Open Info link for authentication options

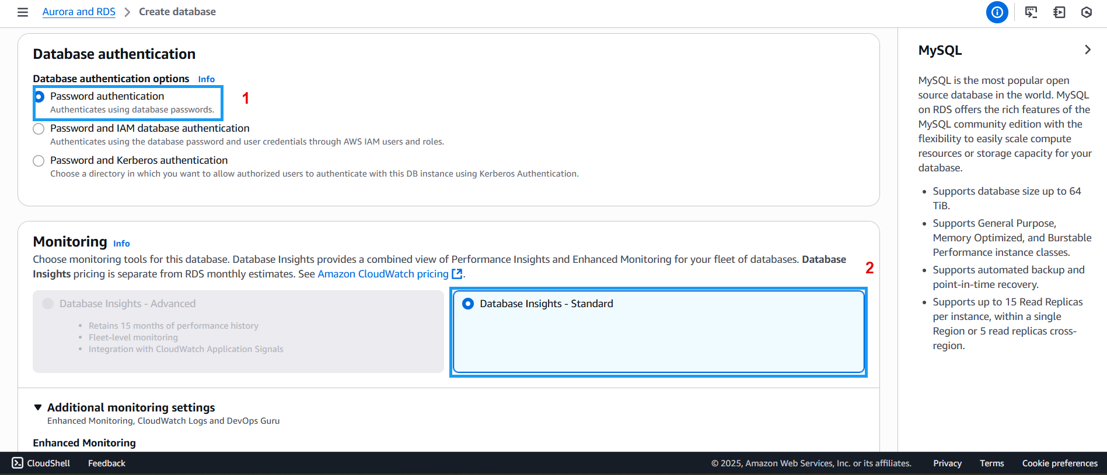click(x=207, y=79)
